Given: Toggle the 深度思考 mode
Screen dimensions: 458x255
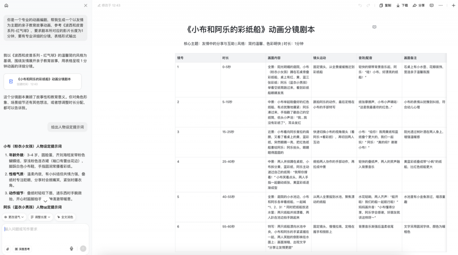Looking at the screenshot, I should pyautogui.click(x=22, y=249).
